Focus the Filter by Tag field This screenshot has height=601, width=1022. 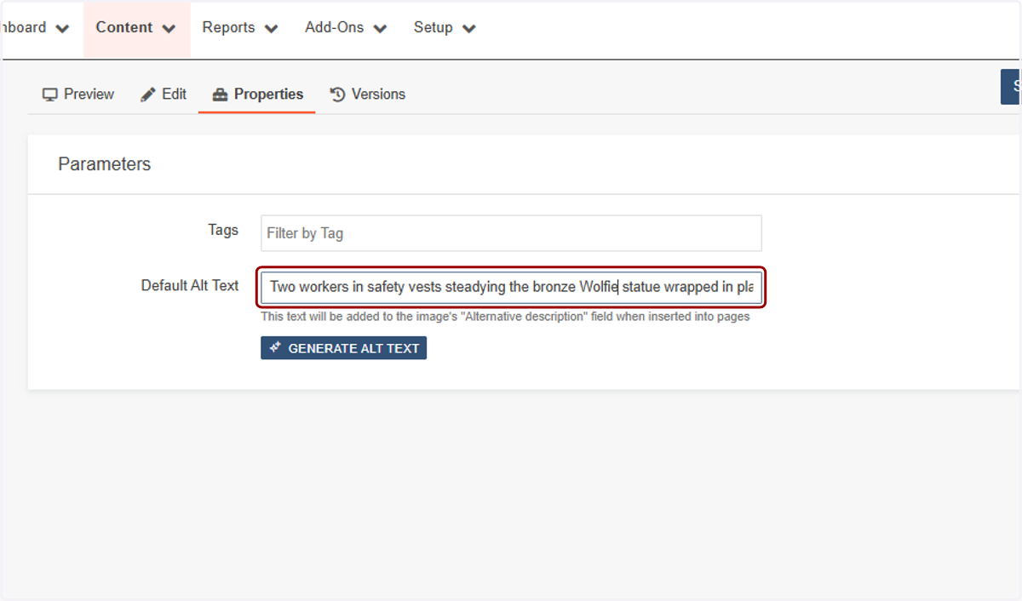click(511, 233)
